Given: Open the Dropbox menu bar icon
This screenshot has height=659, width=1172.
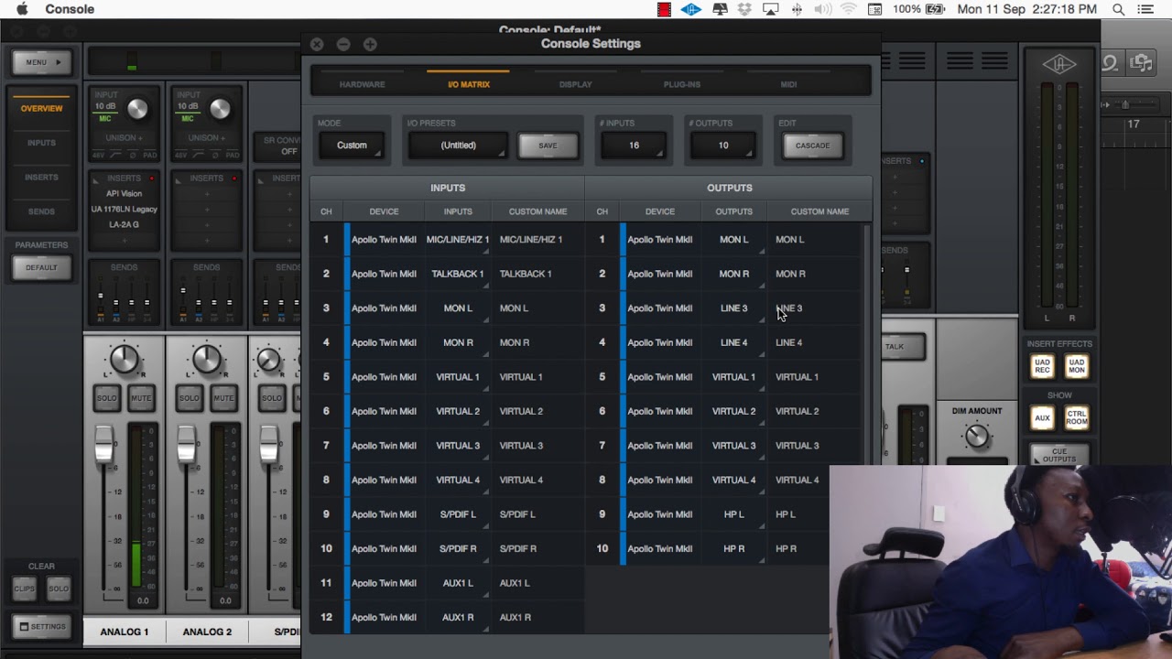Looking at the screenshot, I should 744,9.
